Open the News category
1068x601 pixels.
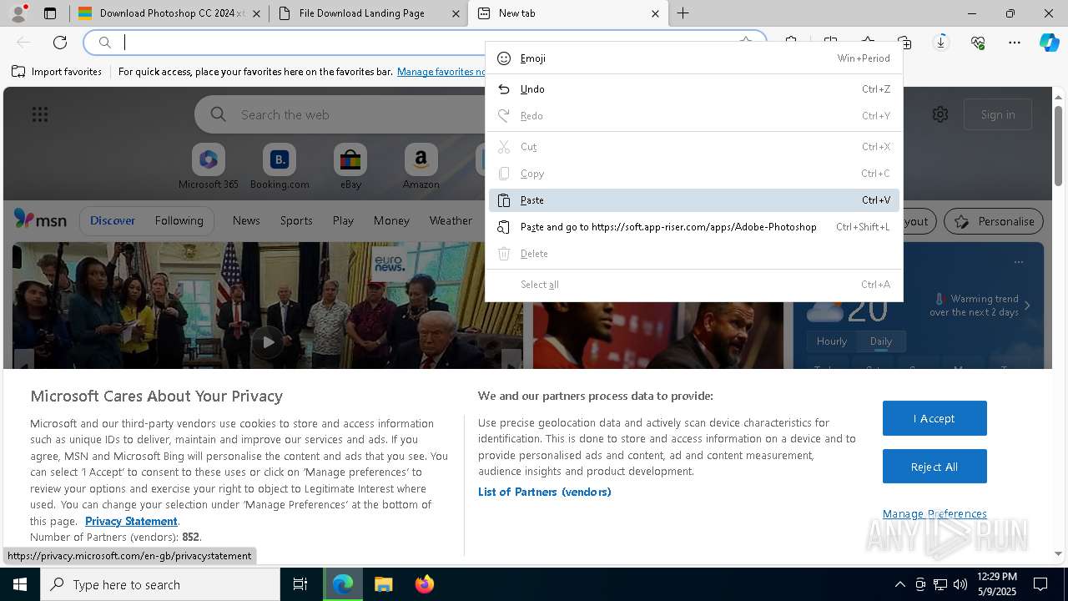click(x=246, y=220)
